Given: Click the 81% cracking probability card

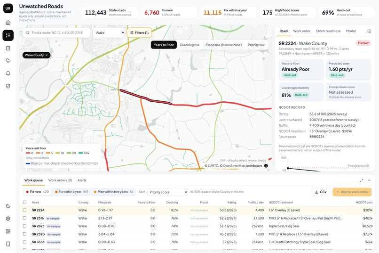Looking at the screenshot, I should click(x=301, y=92).
